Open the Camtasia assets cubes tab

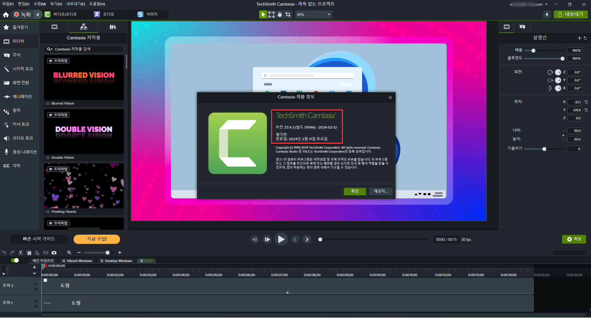tap(83, 27)
